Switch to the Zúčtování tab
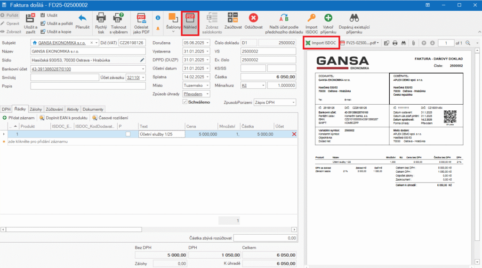 [55, 109]
